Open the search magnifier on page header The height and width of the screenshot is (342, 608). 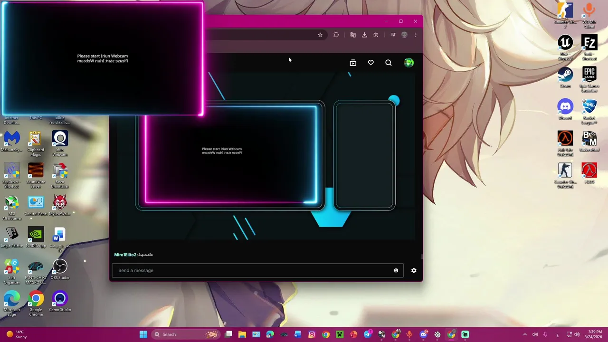[389, 63]
